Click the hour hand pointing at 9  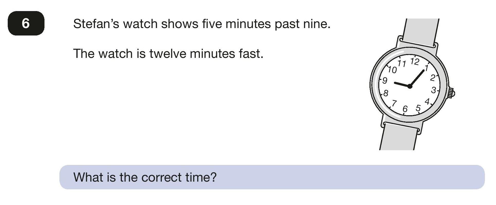[x=402, y=84]
